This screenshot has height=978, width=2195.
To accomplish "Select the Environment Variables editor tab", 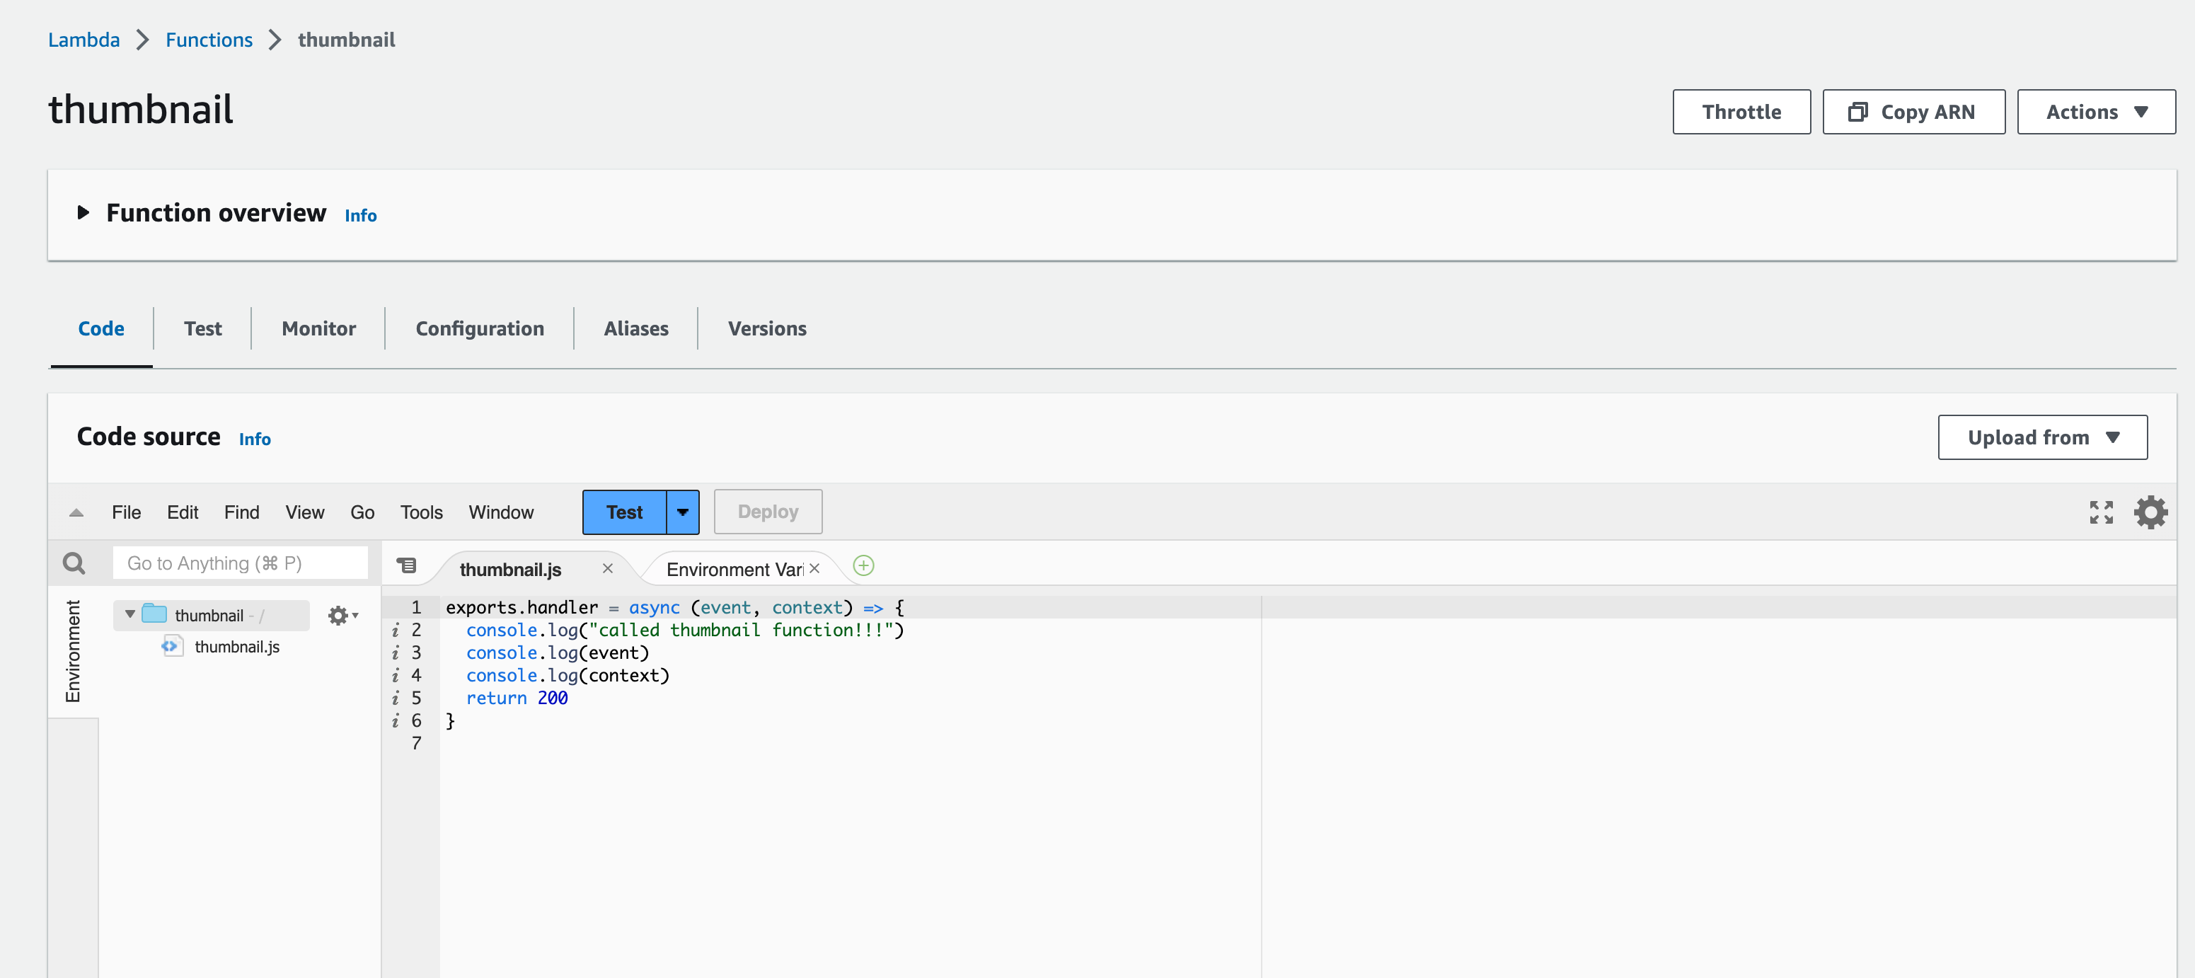I will (x=734, y=569).
